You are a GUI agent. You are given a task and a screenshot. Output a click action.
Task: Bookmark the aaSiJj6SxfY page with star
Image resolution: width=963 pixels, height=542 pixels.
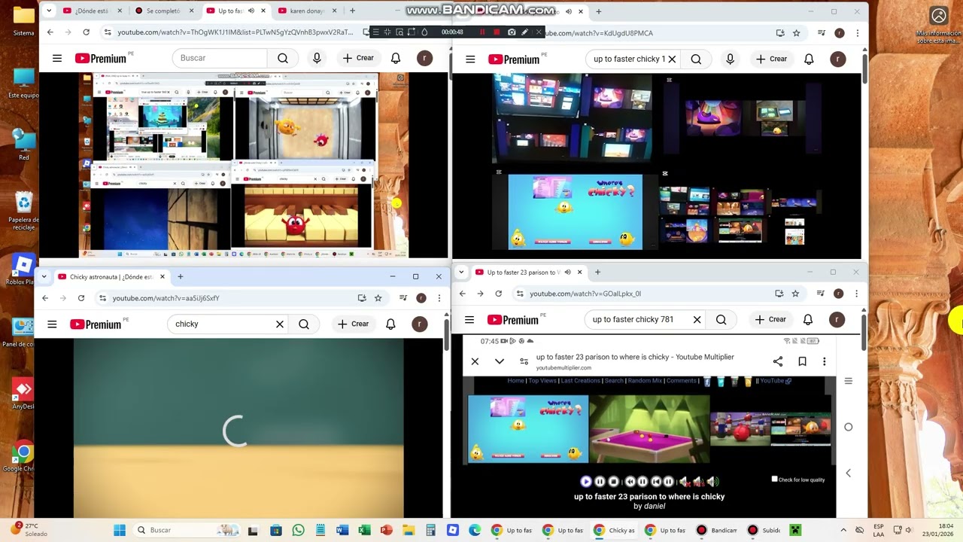(378, 298)
